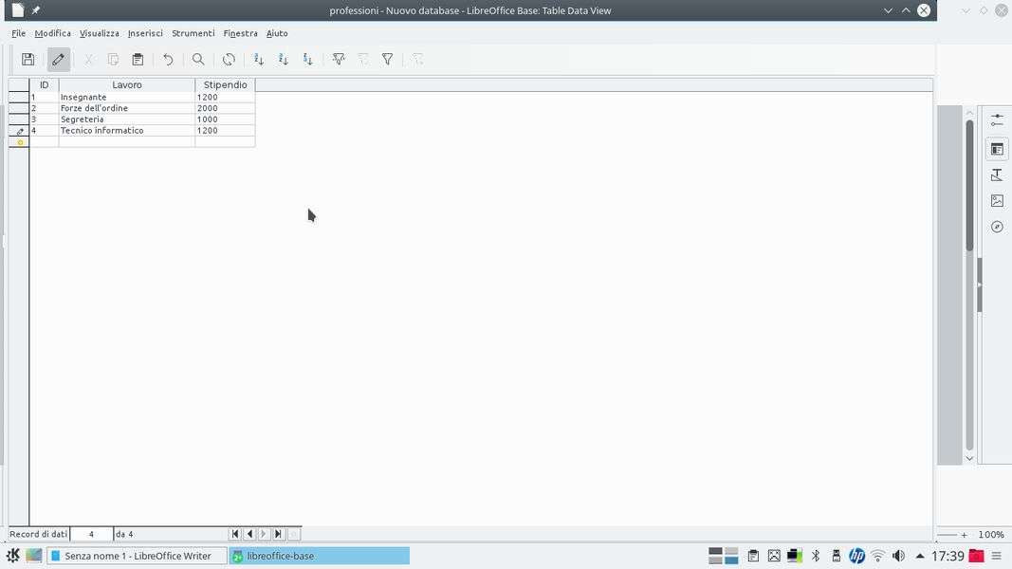Click the Writer zoom slider
The width and height of the screenshot is (1012, 569).
[x=947, y=535]
